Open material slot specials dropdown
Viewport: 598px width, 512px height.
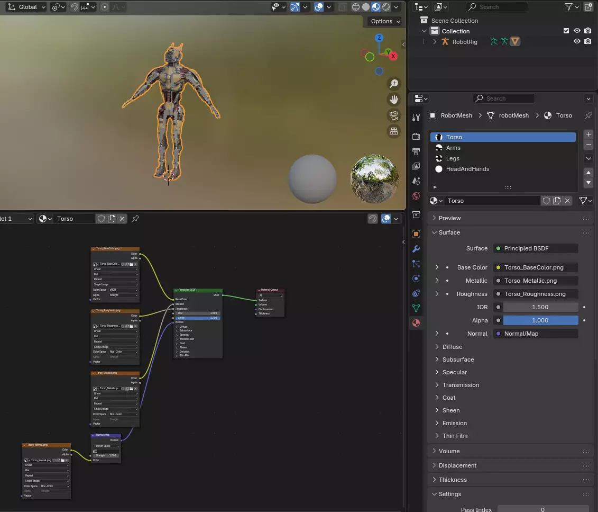click(588, 158)
